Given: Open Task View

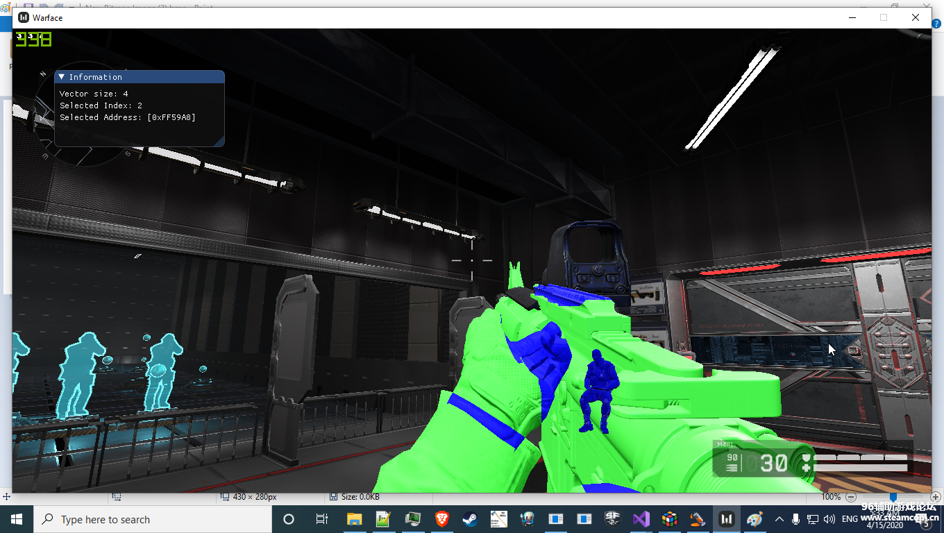Looking at the screenshot, I should click(321, 519).
